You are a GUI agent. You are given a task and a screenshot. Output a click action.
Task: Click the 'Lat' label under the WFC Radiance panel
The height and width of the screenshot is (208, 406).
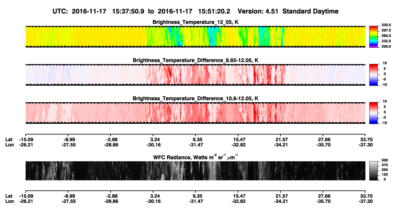9,196
